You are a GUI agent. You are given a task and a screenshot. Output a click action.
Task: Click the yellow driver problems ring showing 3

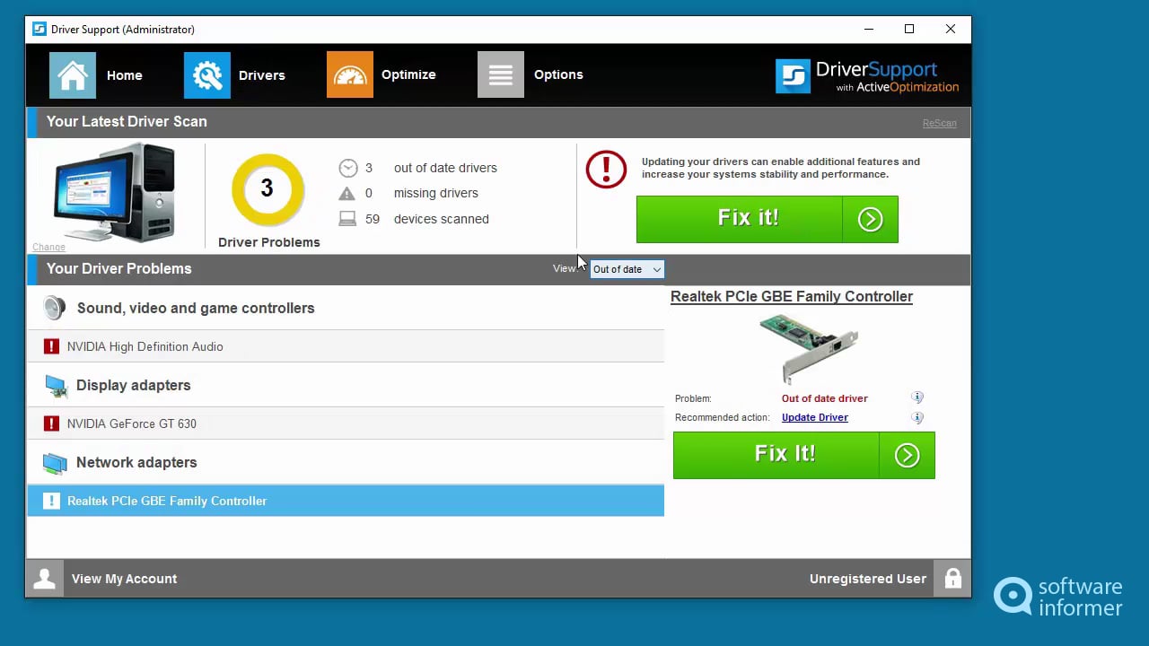[x=268, y=189]
